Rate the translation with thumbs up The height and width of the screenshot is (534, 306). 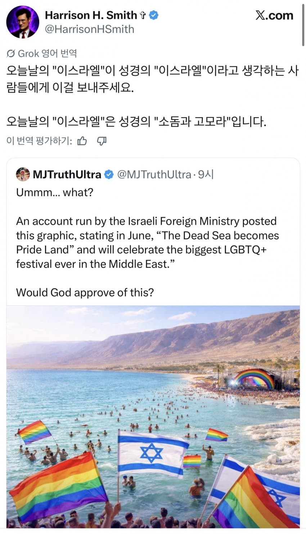[82, 141]
